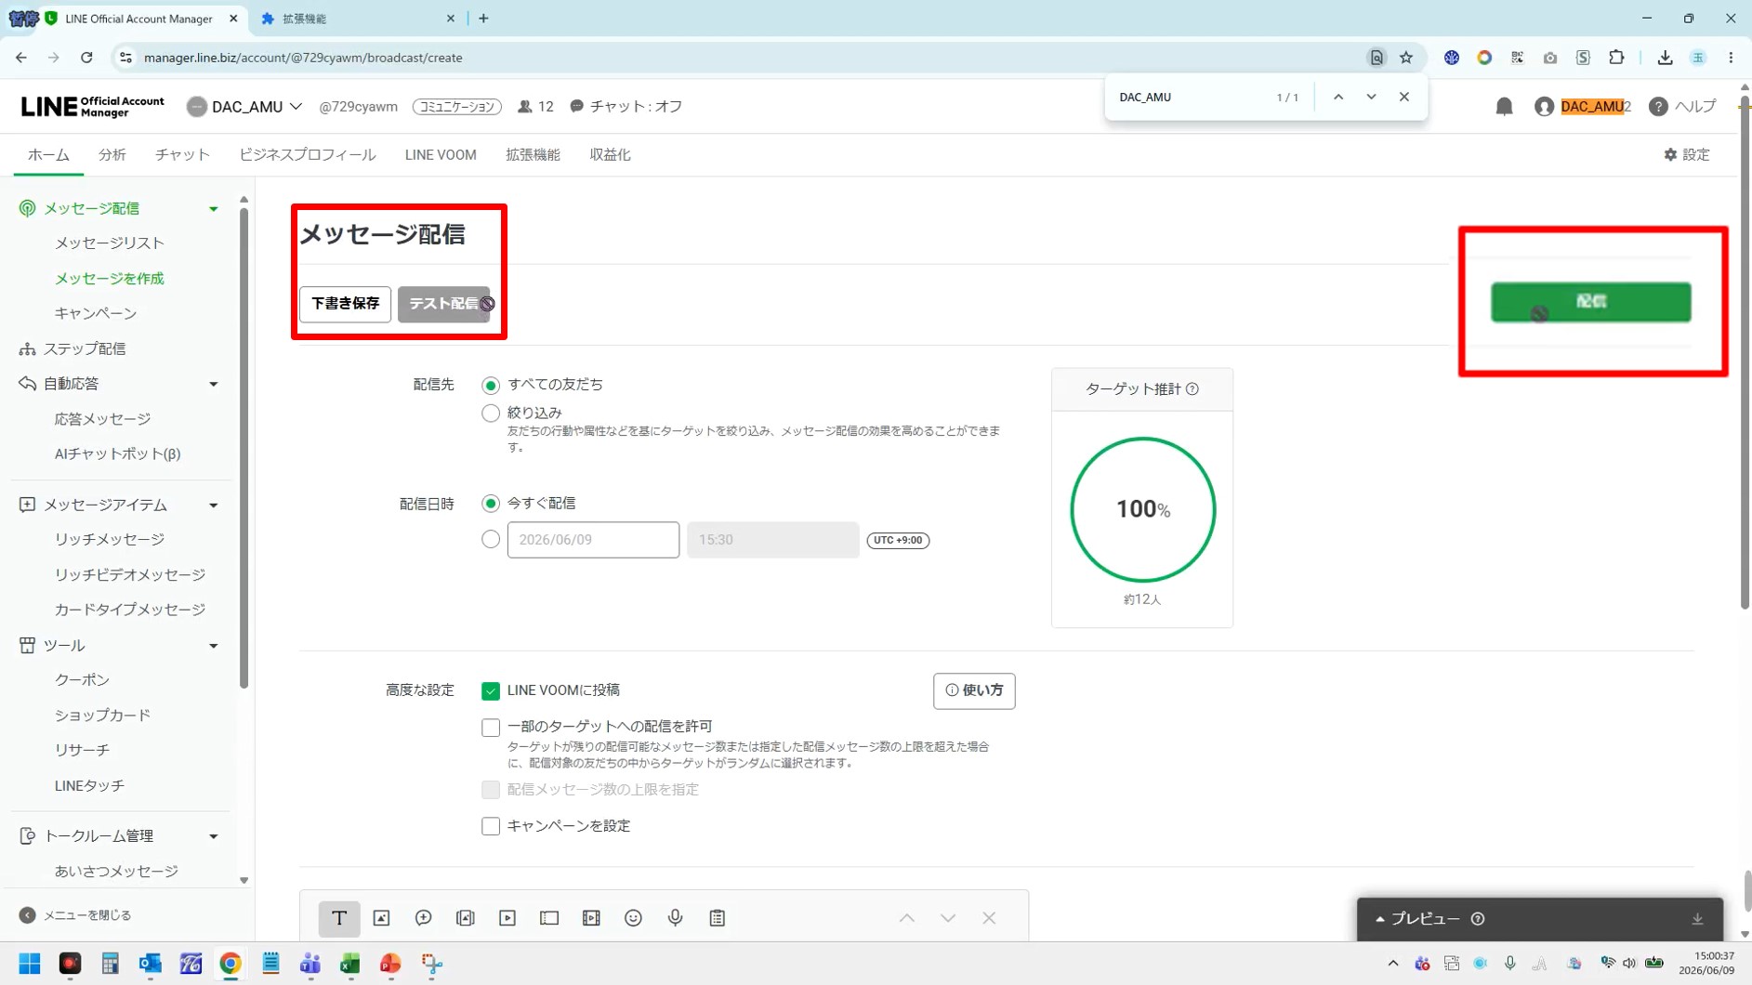Uncheck LINE VOOMに投稿 checkbox

pos(491,691)
